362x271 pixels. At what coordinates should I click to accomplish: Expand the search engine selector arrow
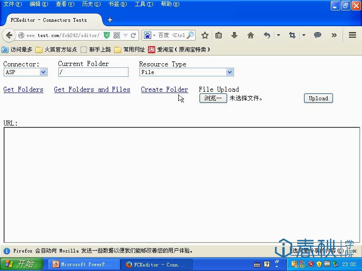(x=154, y=36)
